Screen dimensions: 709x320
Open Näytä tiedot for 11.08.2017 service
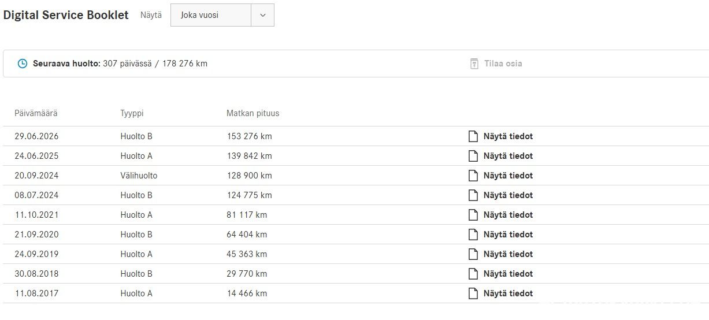508,293
